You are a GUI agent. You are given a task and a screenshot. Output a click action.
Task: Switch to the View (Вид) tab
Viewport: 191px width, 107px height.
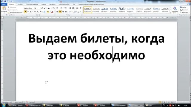pos(74,4)
